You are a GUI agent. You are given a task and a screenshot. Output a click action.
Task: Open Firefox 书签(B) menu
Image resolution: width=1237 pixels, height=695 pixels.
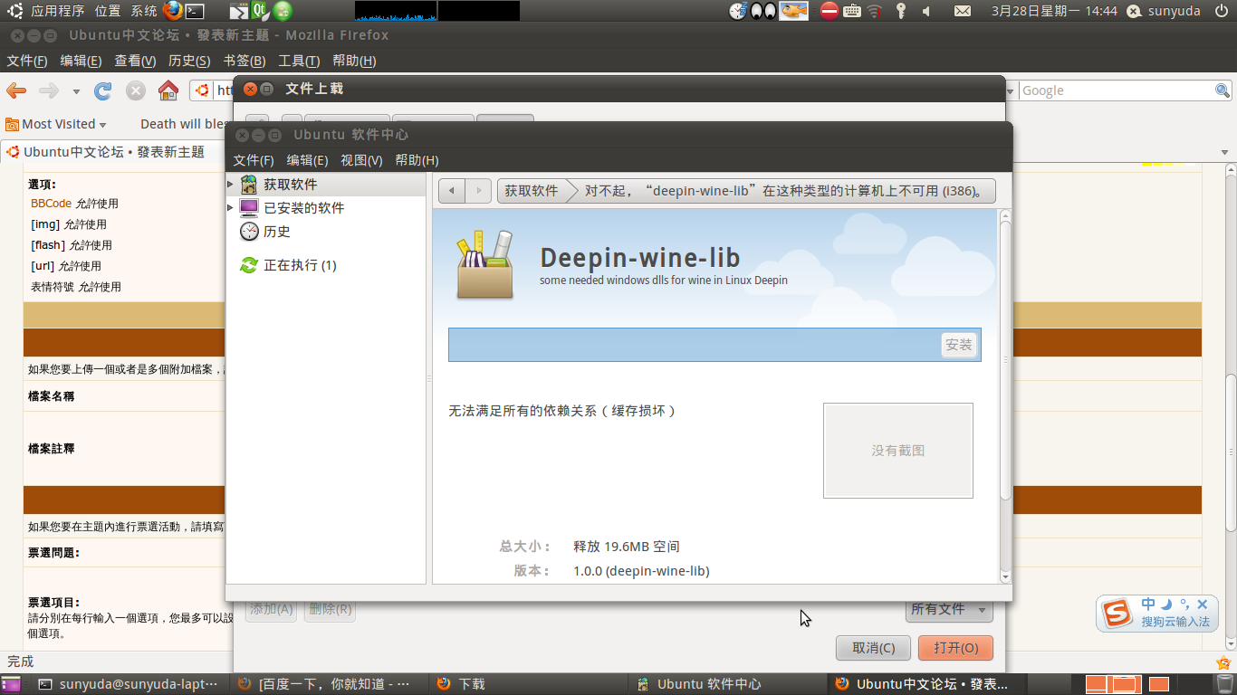coord(244,61)
